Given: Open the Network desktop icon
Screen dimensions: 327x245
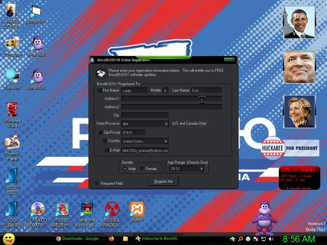Looking at the screenshot, I should click(x=12, y=79).
